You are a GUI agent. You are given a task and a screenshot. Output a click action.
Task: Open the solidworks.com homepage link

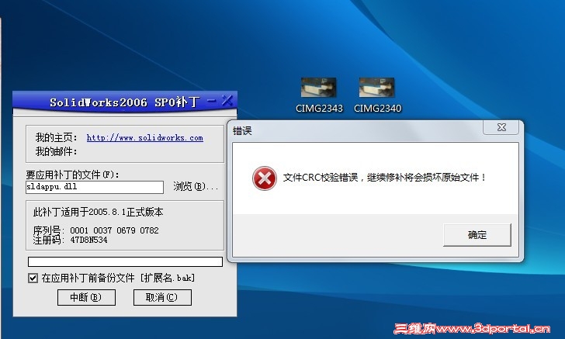(x=145, y=137)
